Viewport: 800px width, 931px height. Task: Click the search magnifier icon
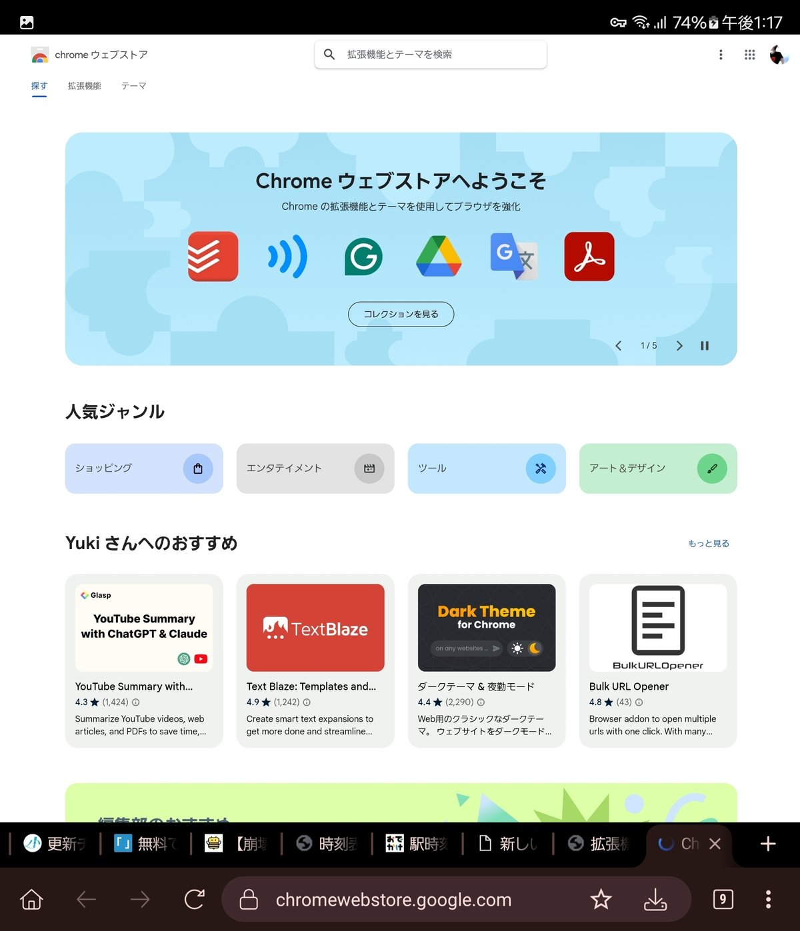click(329, 54)
